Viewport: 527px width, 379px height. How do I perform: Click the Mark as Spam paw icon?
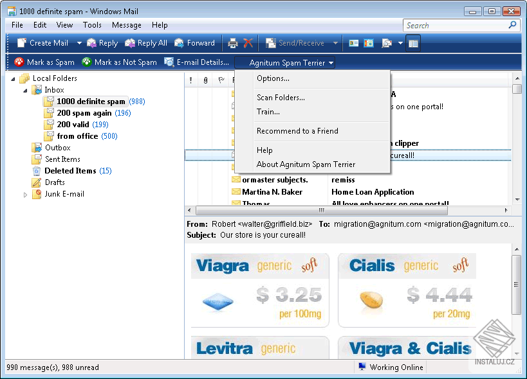[x=19, y=62]
